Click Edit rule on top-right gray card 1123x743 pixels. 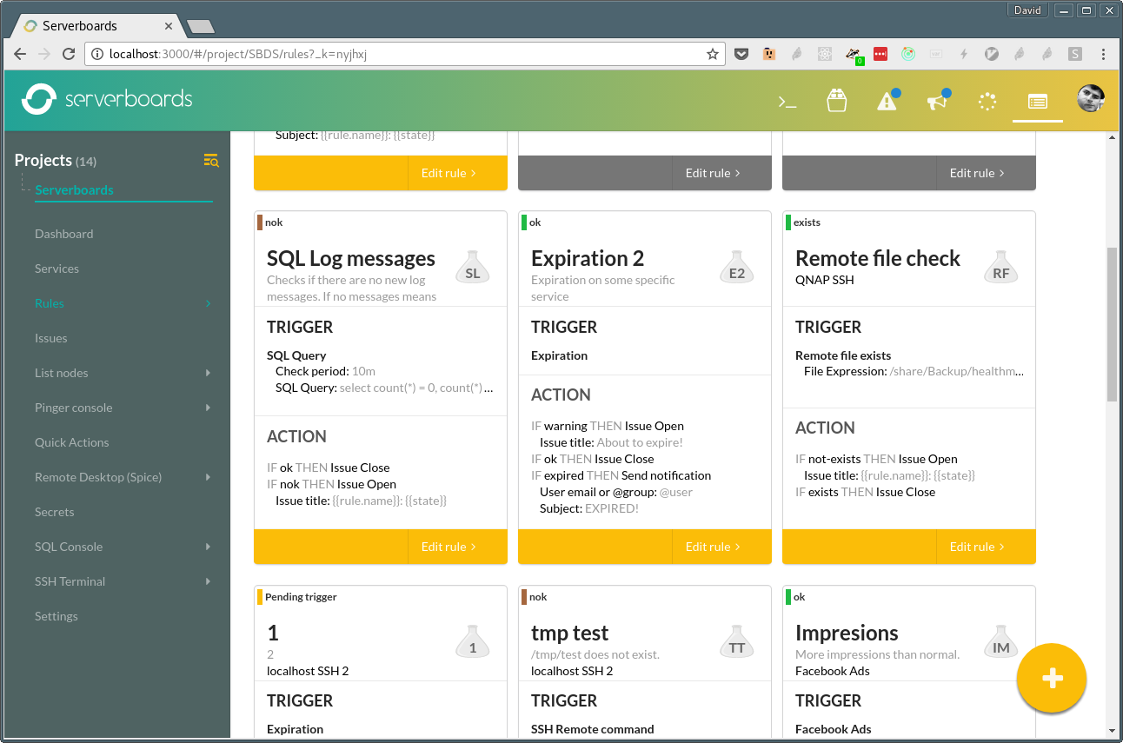point(978,173)
